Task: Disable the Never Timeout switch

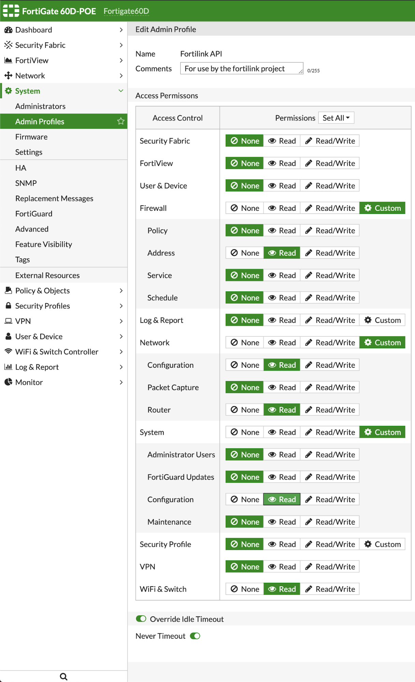Action: (195, 636)
